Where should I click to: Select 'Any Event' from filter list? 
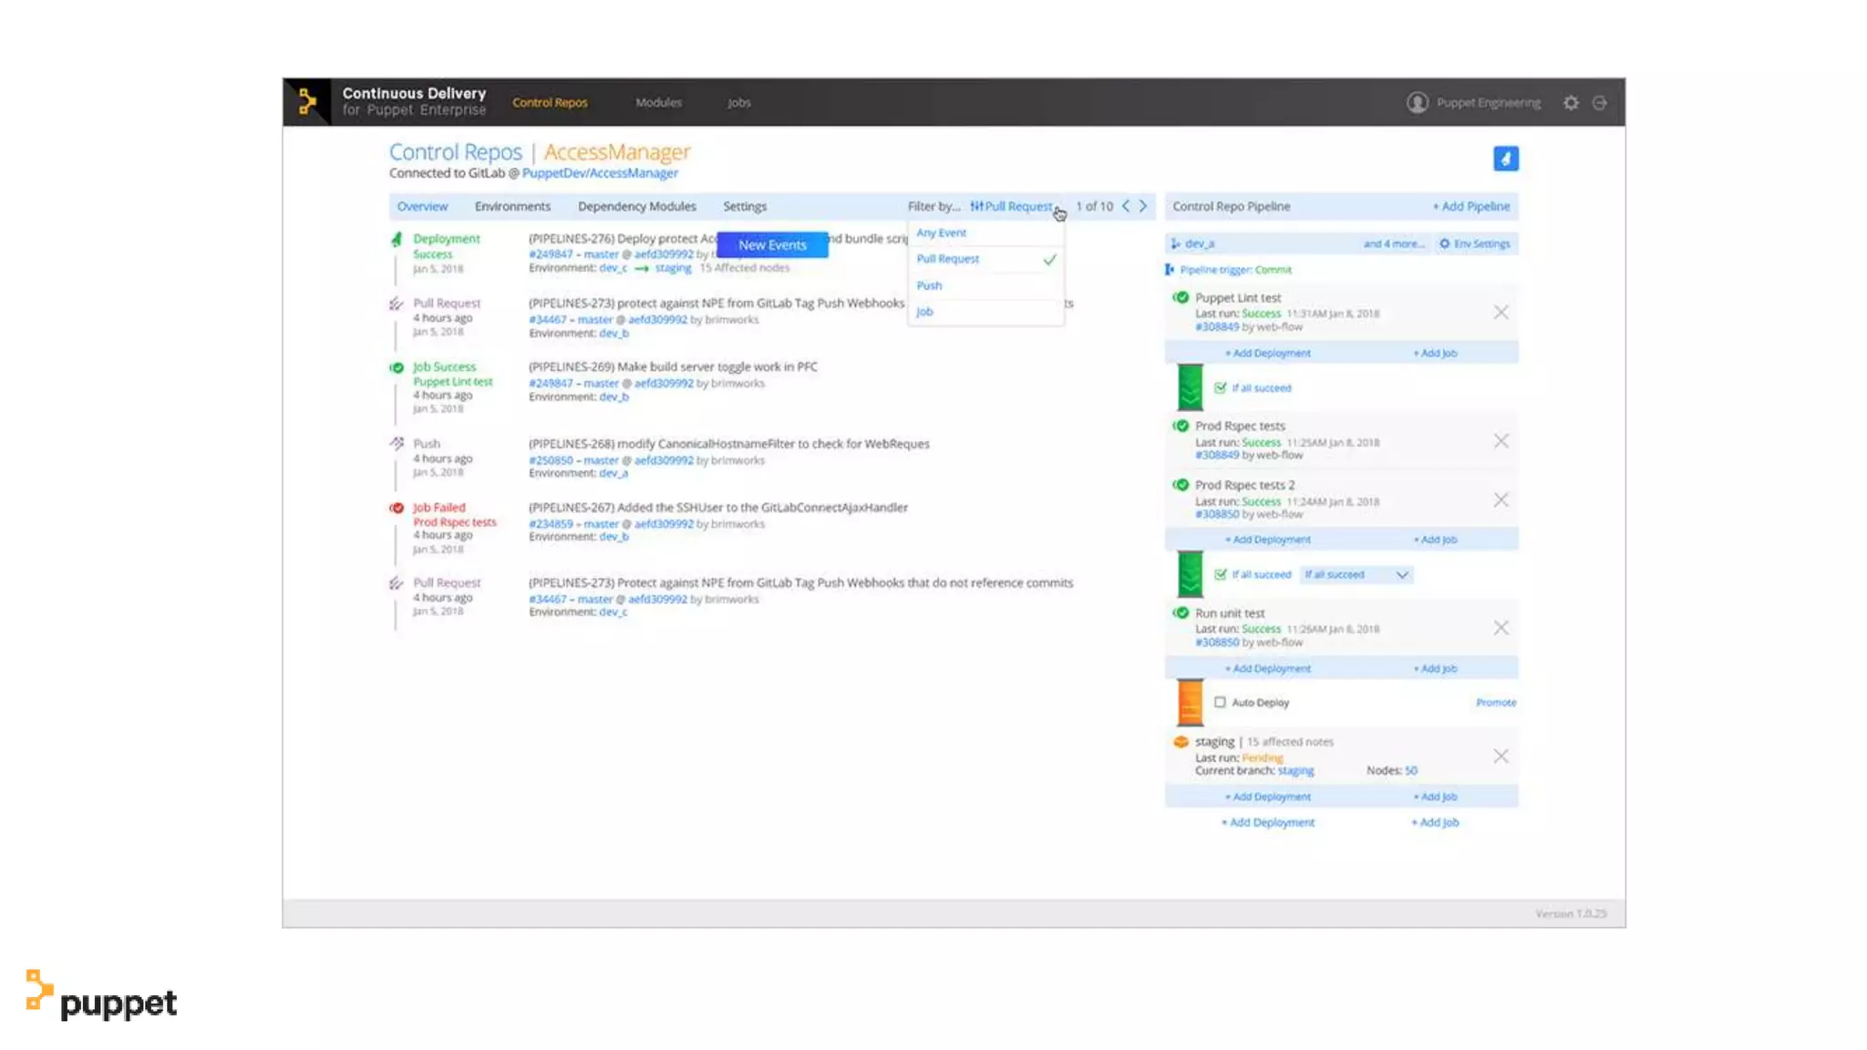pyautogui.click(x=941, y=233)
